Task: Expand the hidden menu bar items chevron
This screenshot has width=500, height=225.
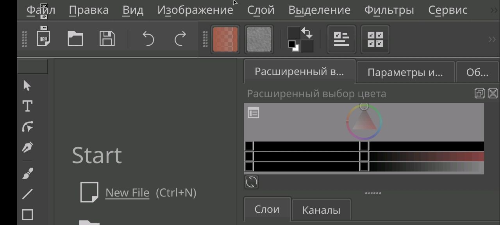Action: pos(494,11)
